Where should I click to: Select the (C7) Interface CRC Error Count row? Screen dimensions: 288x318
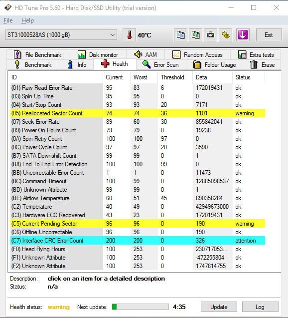[138, 241]
